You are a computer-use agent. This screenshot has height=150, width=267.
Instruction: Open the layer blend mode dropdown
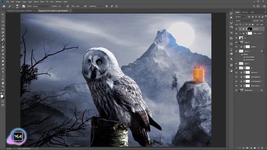pyautogui.click(x=244, y=20)
